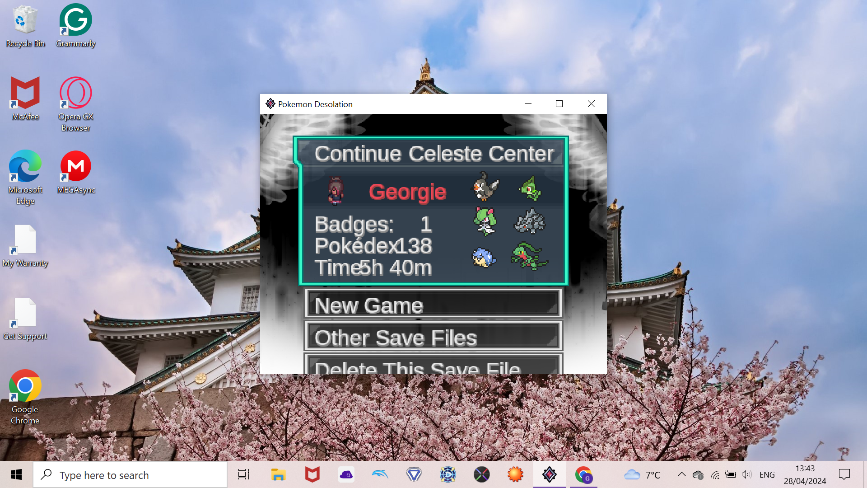
Task: Open the Microsoft Edge desktop shortcut
Action: tap(25, 178)
